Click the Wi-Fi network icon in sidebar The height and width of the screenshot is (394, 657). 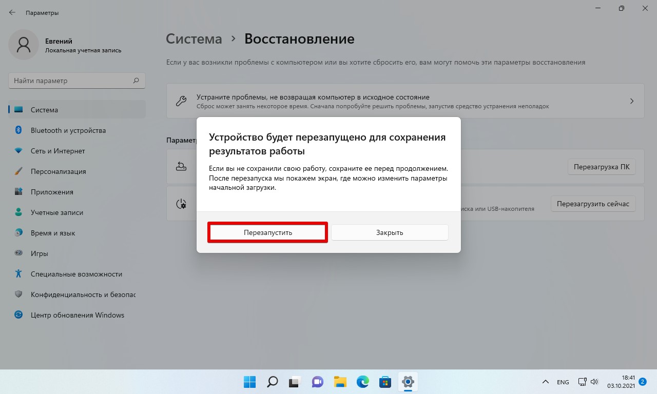18,151
